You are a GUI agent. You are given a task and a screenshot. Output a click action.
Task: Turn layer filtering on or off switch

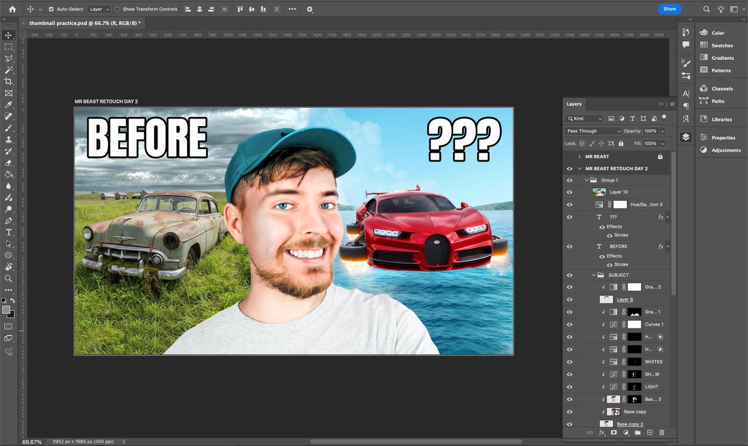coord(664,117)
